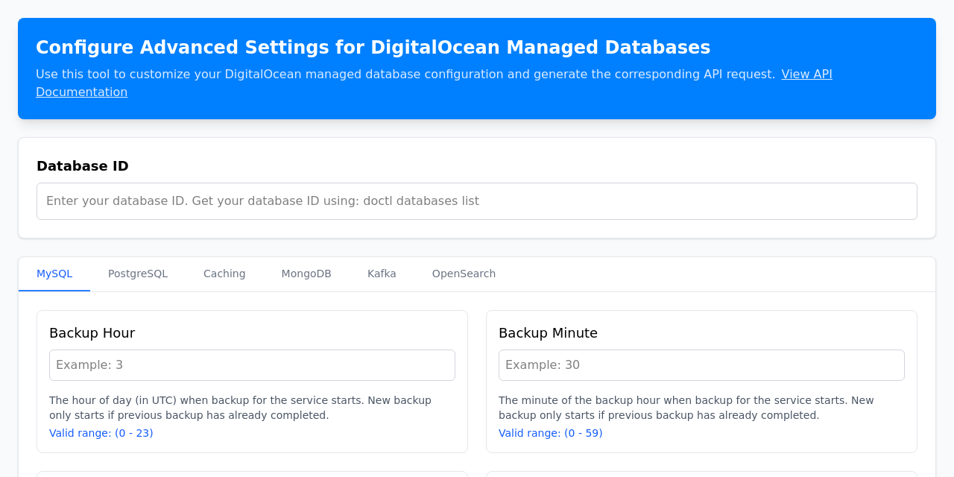The image size is (954, 477).
Task: Click empty space right of the OpenSearch tab
Action: coord(708,274)
